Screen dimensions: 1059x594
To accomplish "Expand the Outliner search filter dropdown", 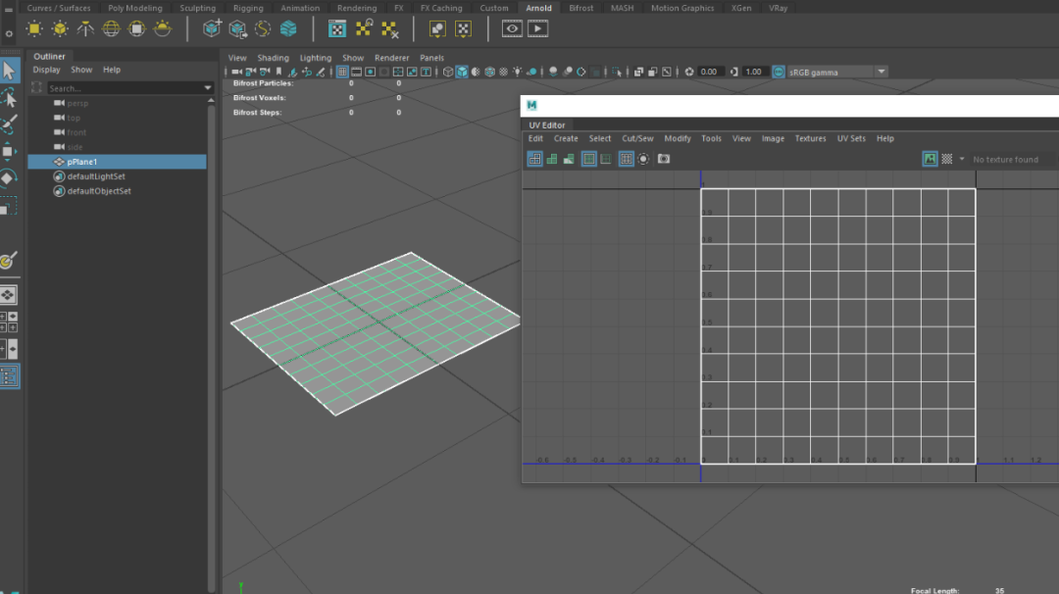I will tap(208, 88).
